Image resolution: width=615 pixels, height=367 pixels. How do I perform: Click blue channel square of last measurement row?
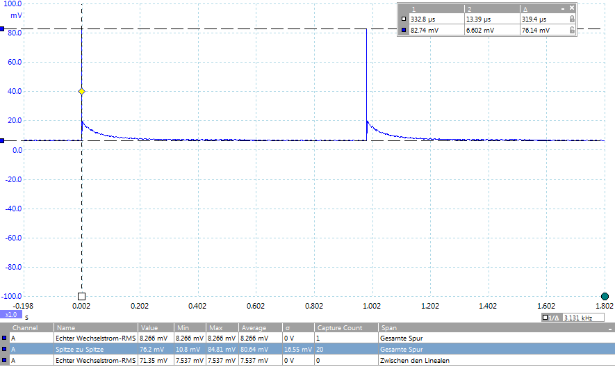tap(4, 360)
